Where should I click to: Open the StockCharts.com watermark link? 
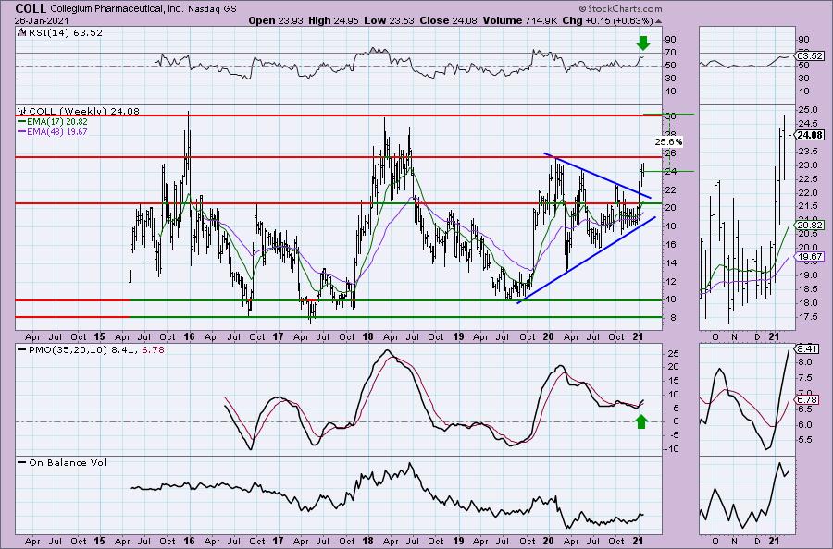(x=620, y=8)
